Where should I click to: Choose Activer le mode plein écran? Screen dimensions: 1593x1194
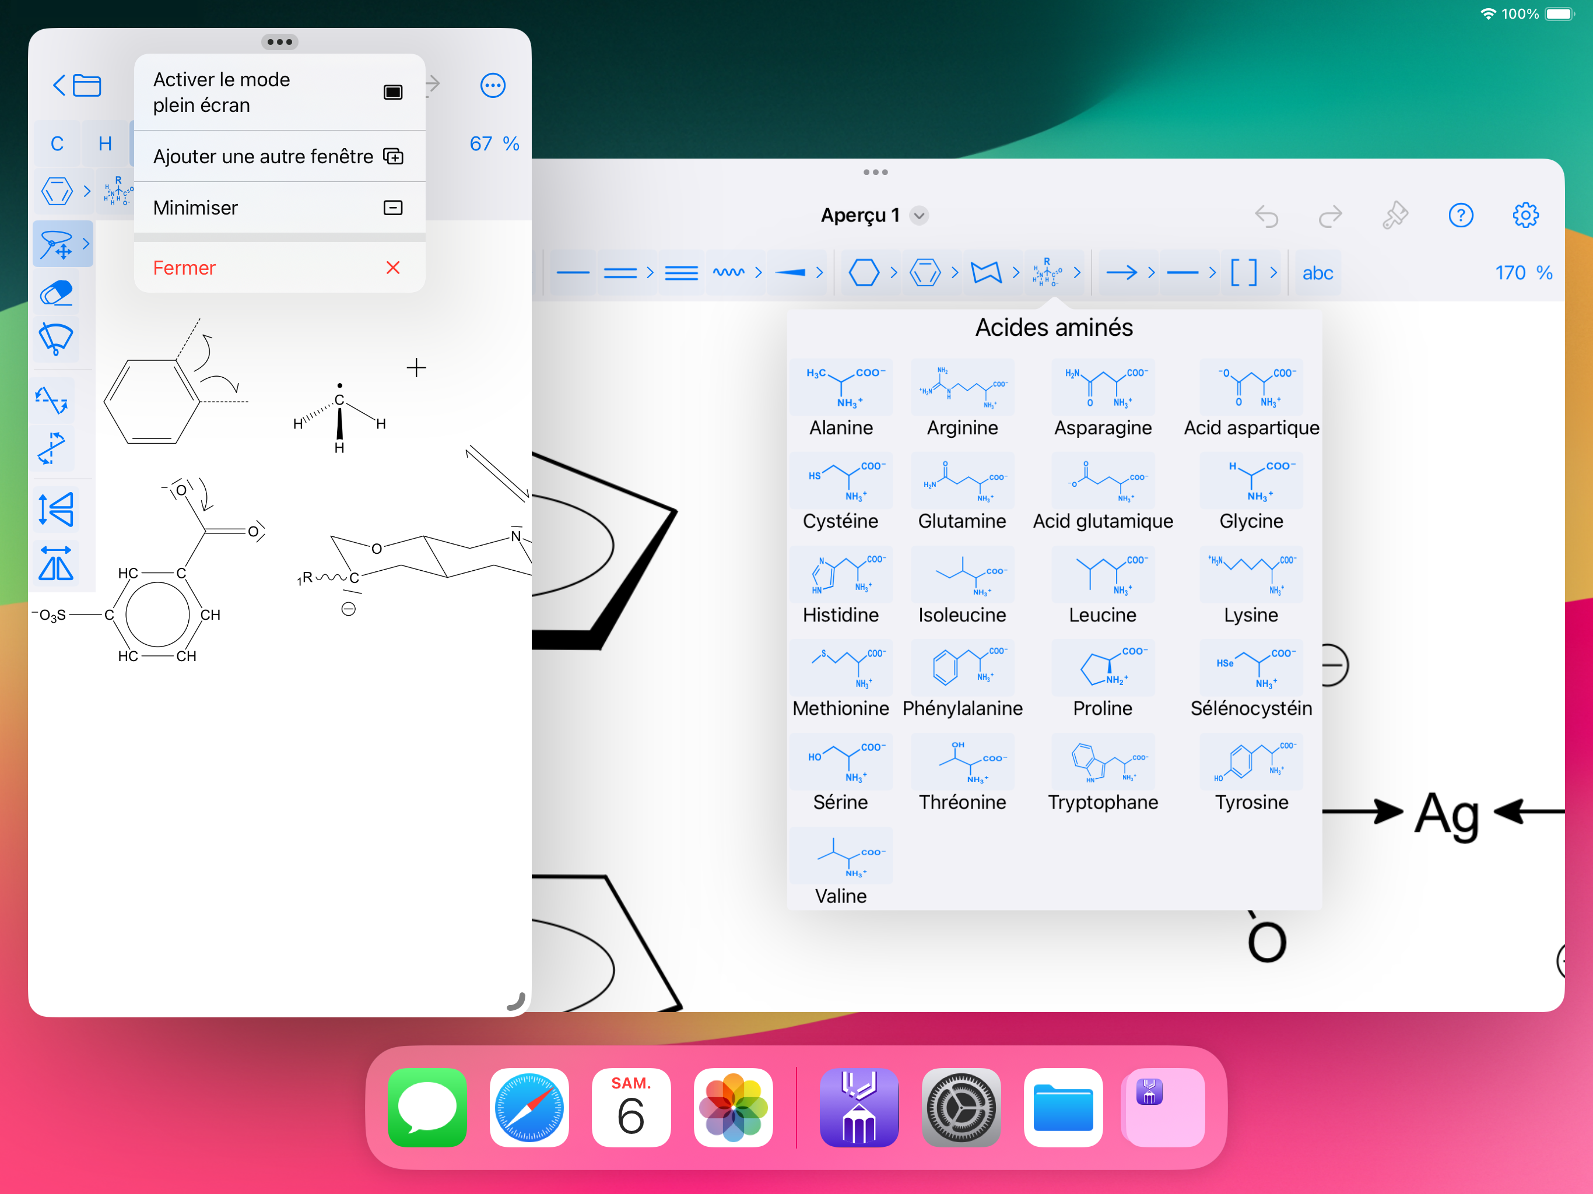tap(279, 92)
